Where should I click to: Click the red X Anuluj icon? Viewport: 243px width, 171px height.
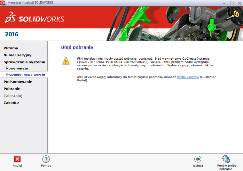[17, 159]
